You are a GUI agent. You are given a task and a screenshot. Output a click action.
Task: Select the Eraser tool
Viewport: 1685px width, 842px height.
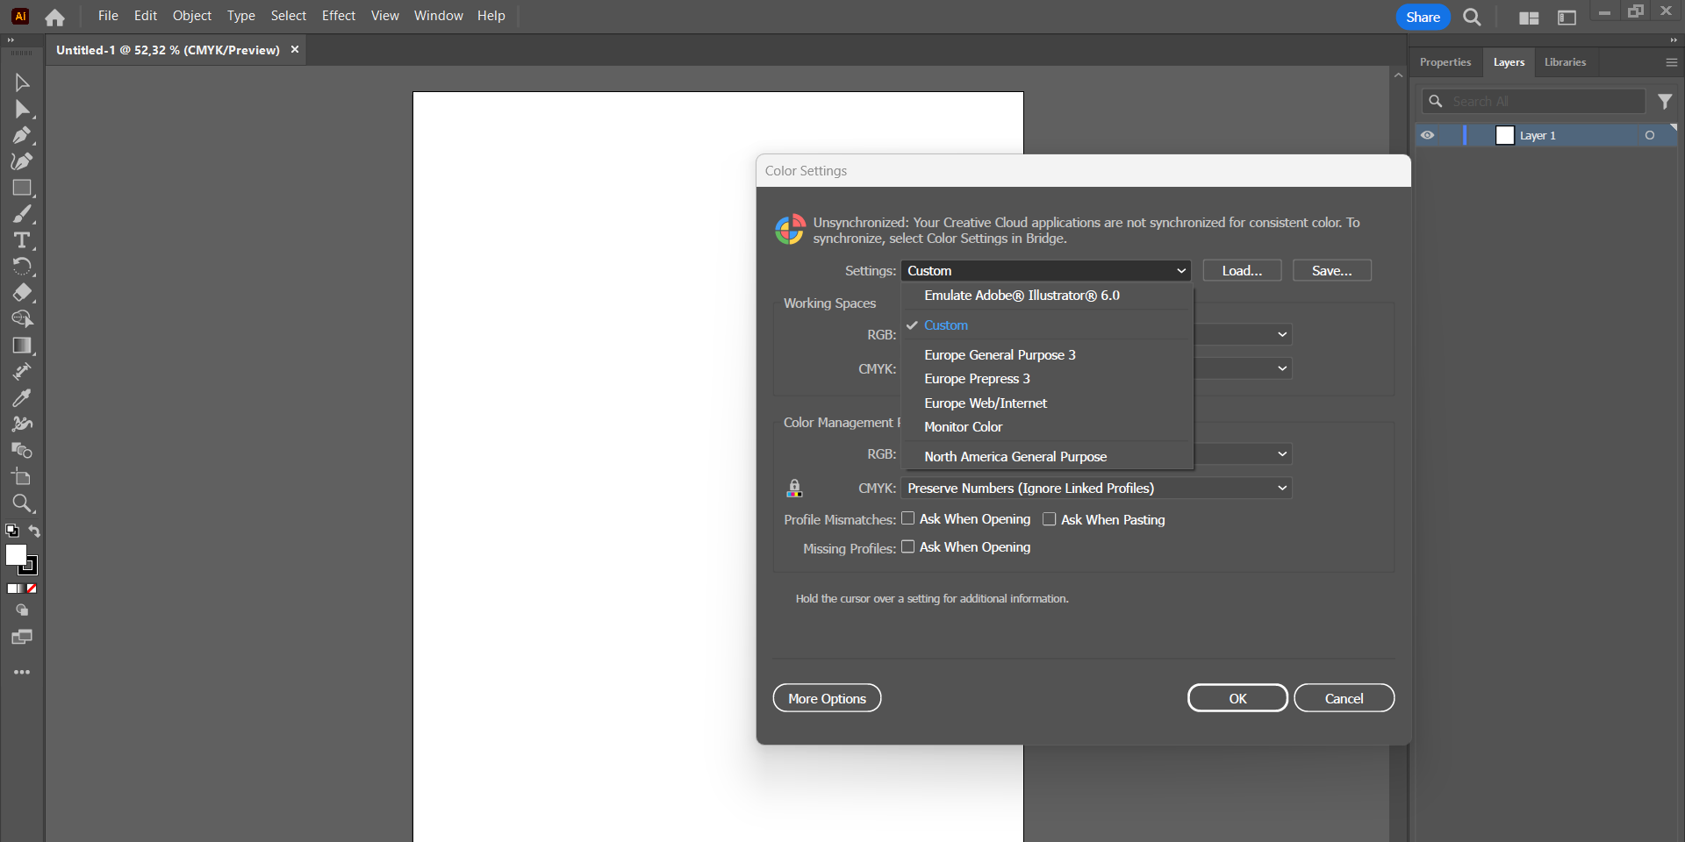click(22, 293)
